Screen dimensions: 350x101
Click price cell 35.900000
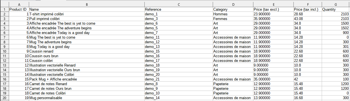pos(273,19)
